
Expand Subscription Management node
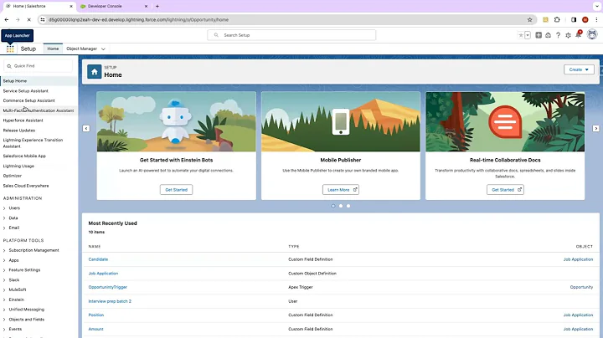[4, 250]
